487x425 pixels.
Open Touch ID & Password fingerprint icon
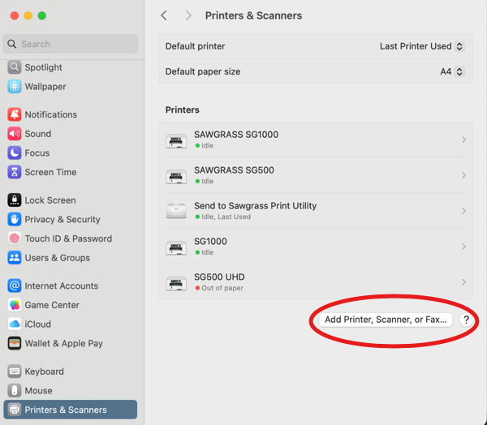click(x=15, y=238)
